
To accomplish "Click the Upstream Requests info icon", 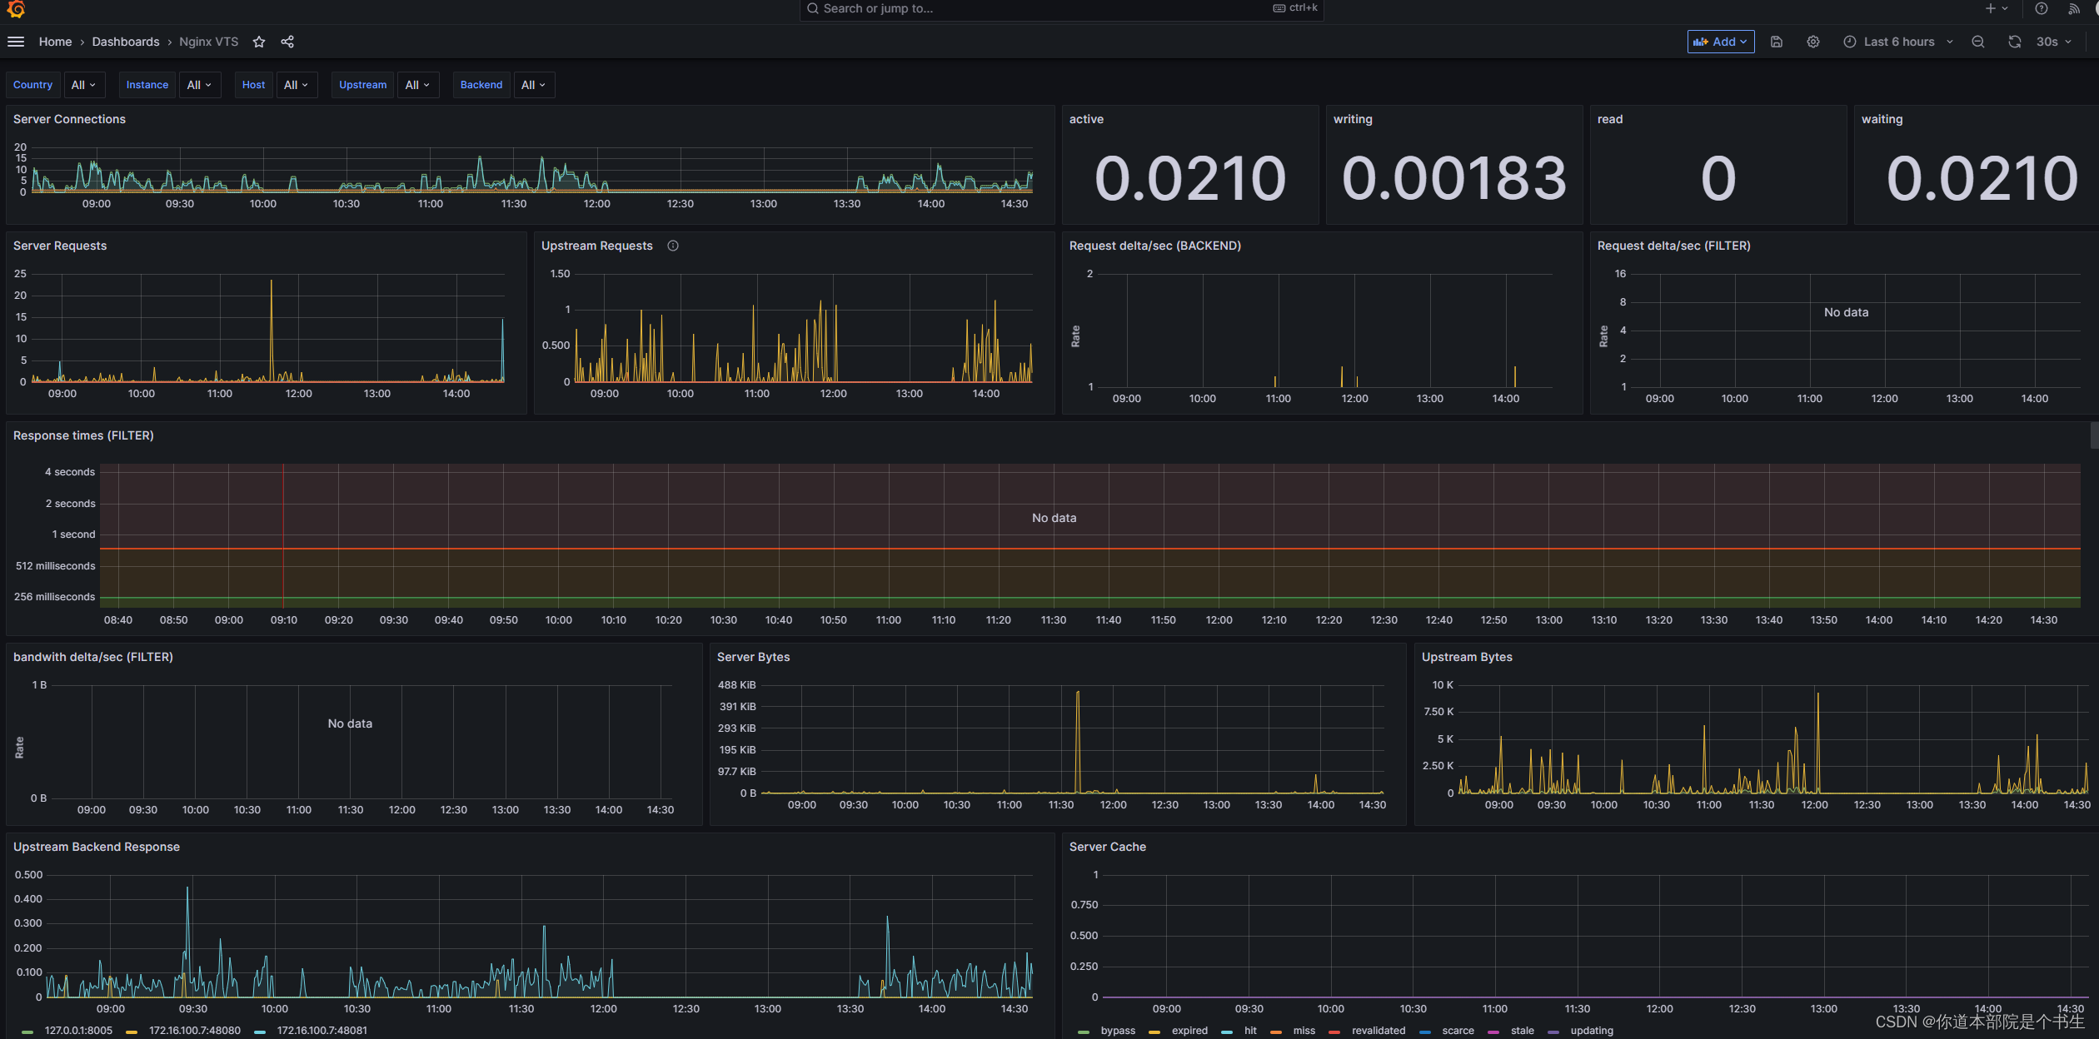I will 673,246.
